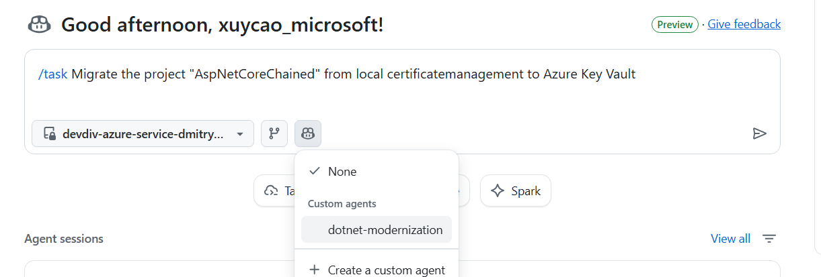Click the Copilot custom agent picker button
This screenshot has height=277, width=821.
tap(308, 133)
